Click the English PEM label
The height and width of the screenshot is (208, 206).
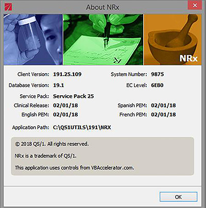click(36, 114)
